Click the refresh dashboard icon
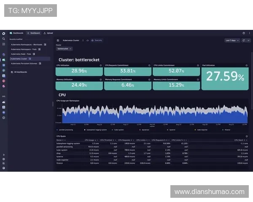253x202 pixels. [x=244, y=40]
